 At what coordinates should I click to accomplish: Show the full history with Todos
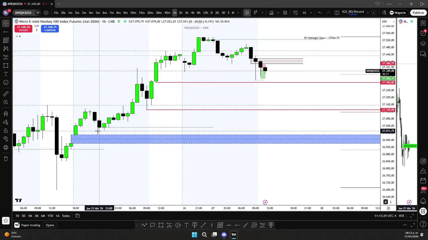coord(66,216)
